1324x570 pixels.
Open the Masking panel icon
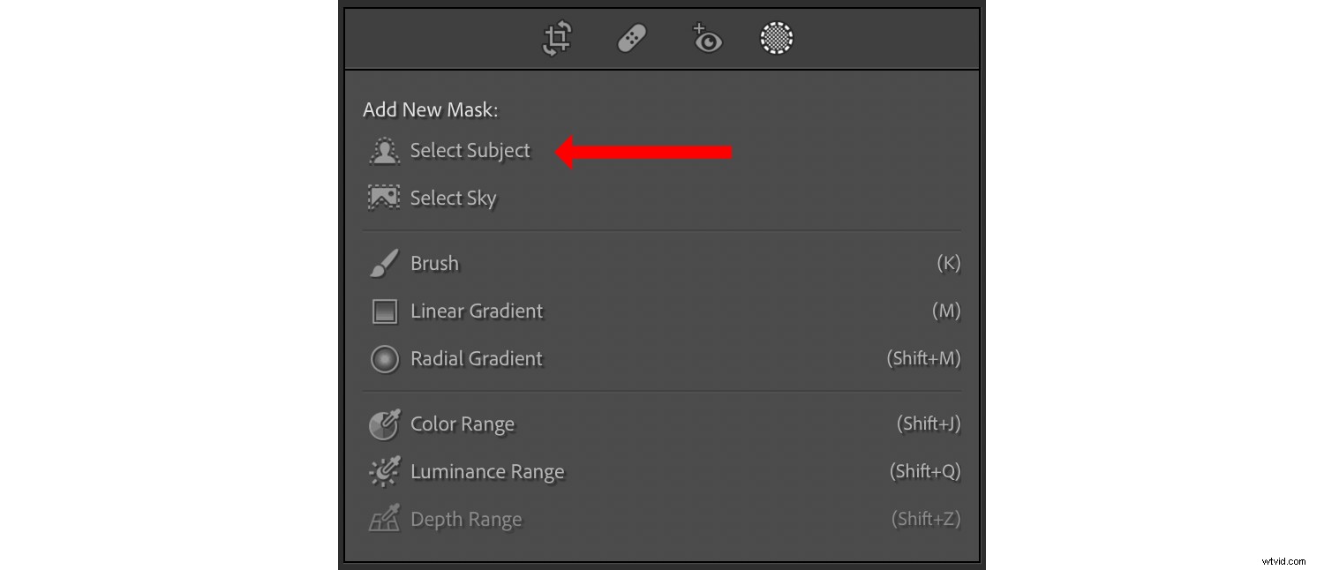pyautogui.click(x=776, y=38)
